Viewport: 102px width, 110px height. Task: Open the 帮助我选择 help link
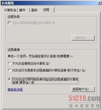tap(15, 90)
